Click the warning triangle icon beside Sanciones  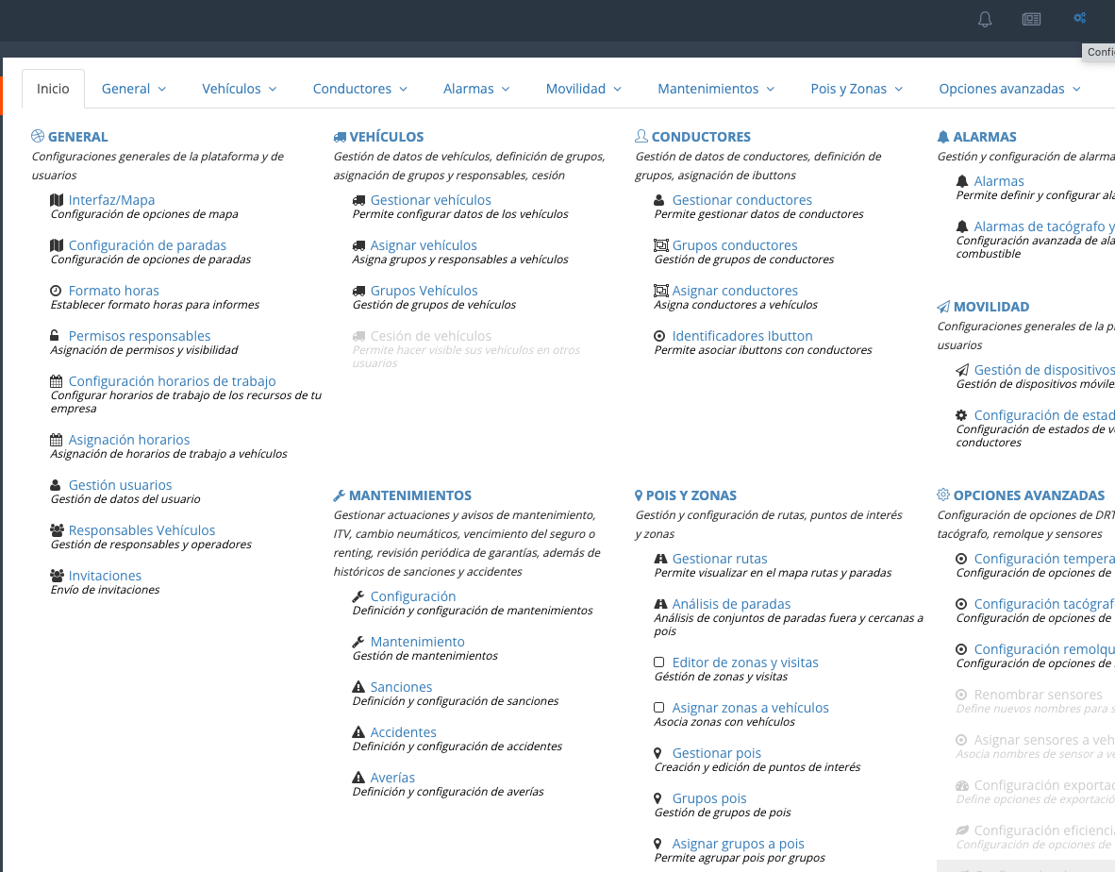358,687
